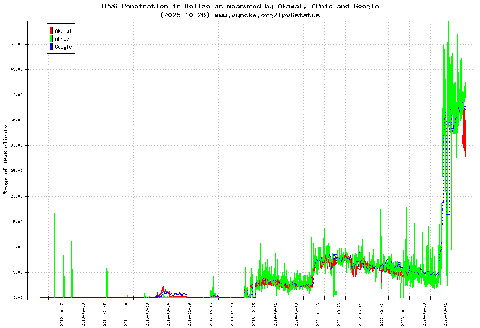
Task: Click the 50.00 y-axis tick label
Action: [16, 44]
